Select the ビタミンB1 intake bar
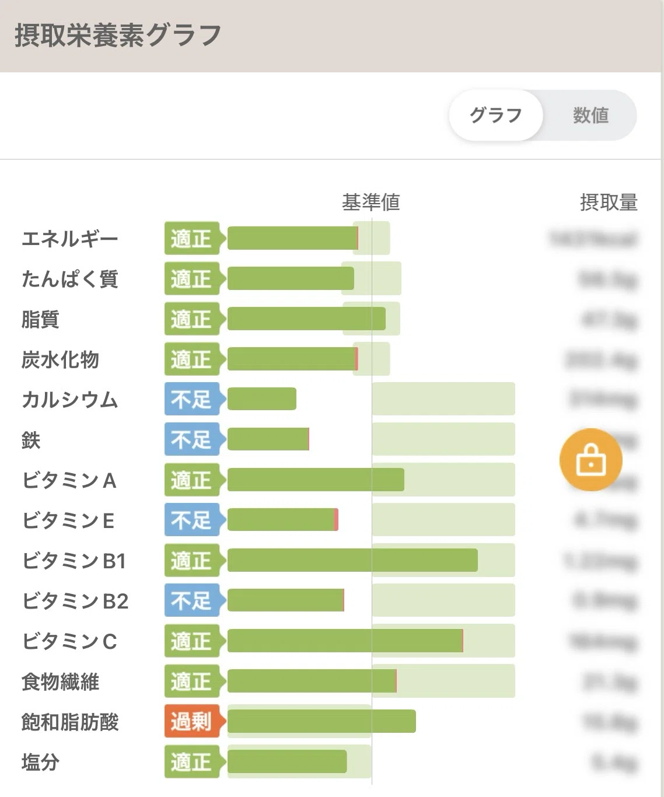 click(352, 560)
